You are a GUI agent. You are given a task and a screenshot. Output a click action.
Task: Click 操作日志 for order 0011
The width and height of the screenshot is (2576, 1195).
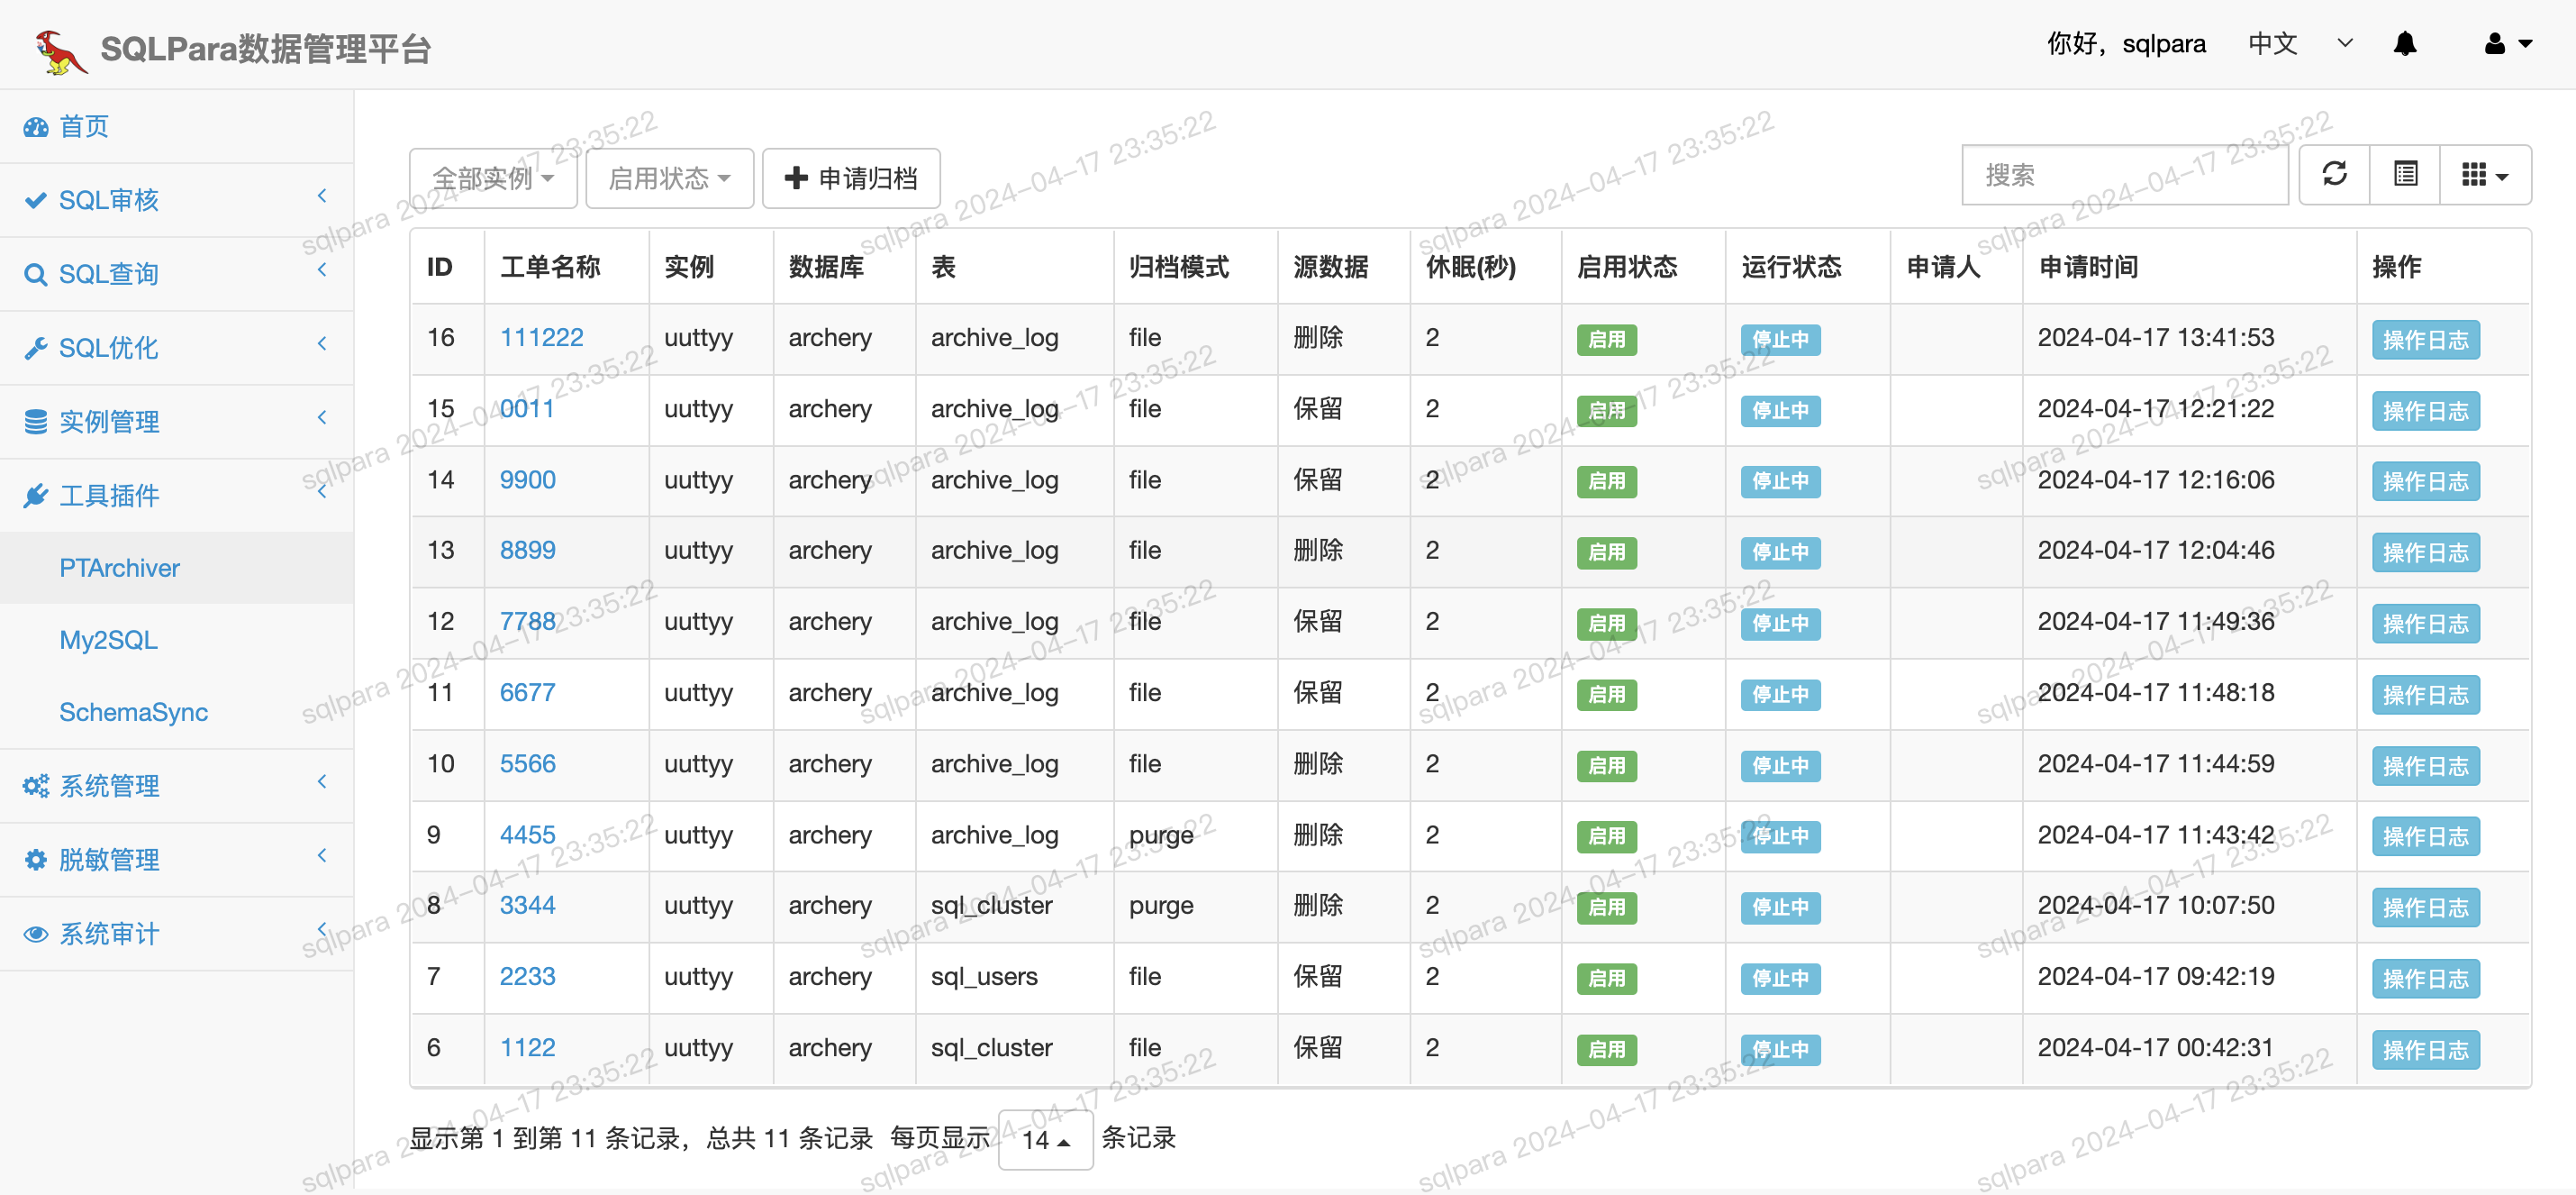point(2424,410)
